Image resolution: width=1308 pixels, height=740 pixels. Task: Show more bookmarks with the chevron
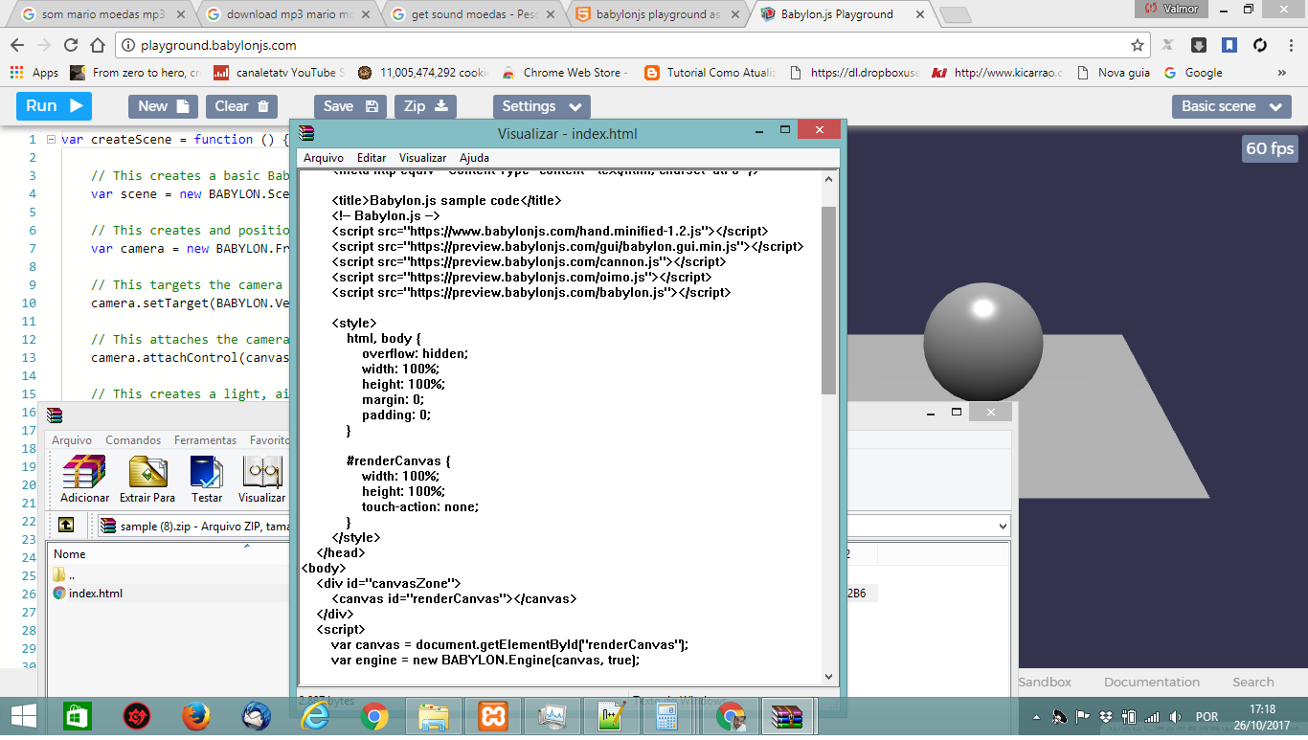point(1282,73)
